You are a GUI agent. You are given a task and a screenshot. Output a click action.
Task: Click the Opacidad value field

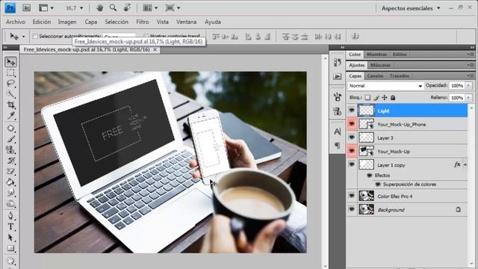457,86
